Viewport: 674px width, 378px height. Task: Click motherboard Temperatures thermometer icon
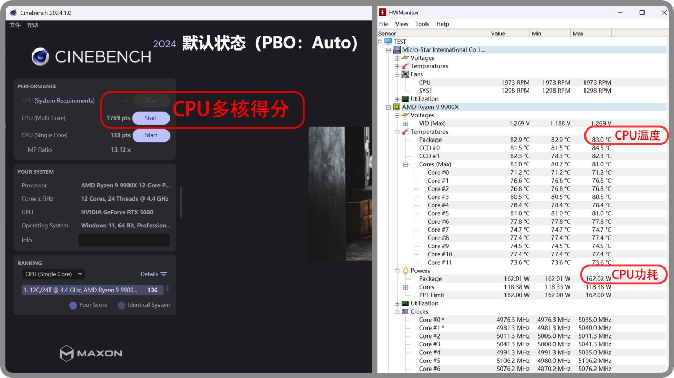tap(405, 66)
